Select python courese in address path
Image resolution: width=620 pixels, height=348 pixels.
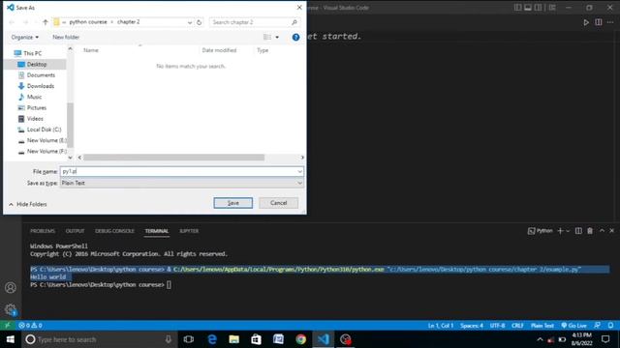(88, 22)
